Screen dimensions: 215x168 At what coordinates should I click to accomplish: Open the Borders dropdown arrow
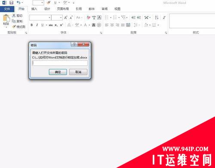158,25
